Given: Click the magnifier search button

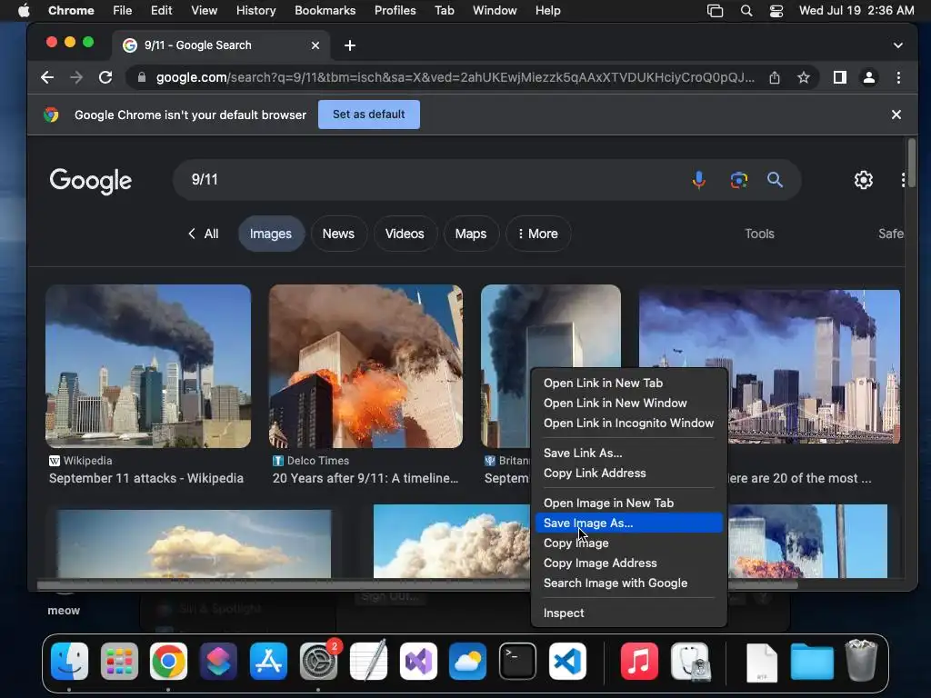Looking at the screenshot, I should point(775,179).
